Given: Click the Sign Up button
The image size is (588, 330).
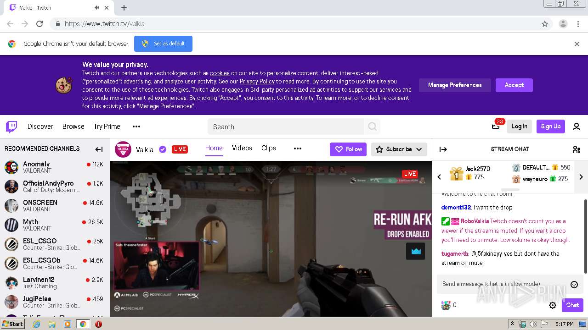Looking at the screenshot, I should (551, 126).
